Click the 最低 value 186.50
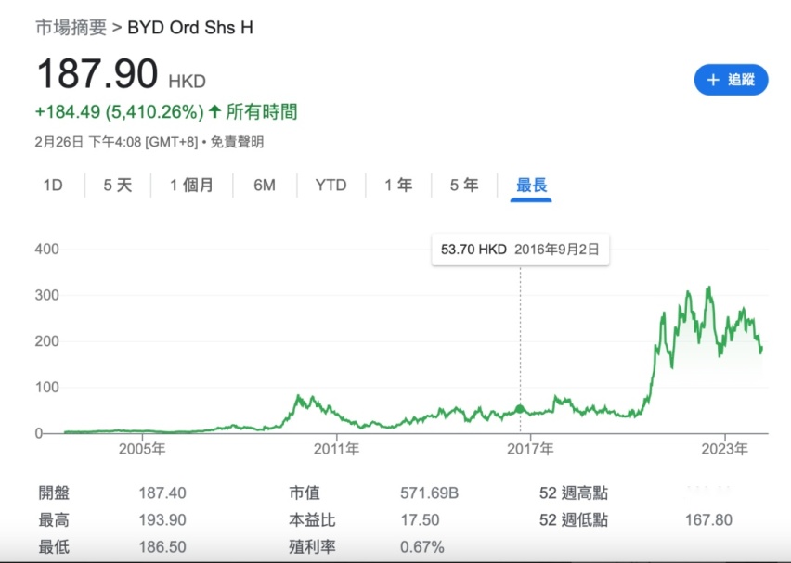Viewport: 791px width, 563px height. [162, 547]
